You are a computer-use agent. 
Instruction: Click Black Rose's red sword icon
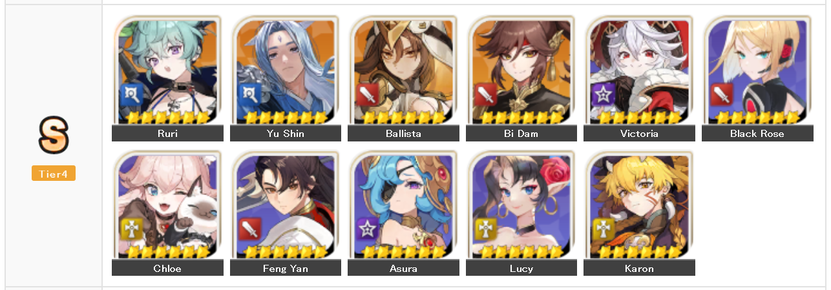[721, 95]
